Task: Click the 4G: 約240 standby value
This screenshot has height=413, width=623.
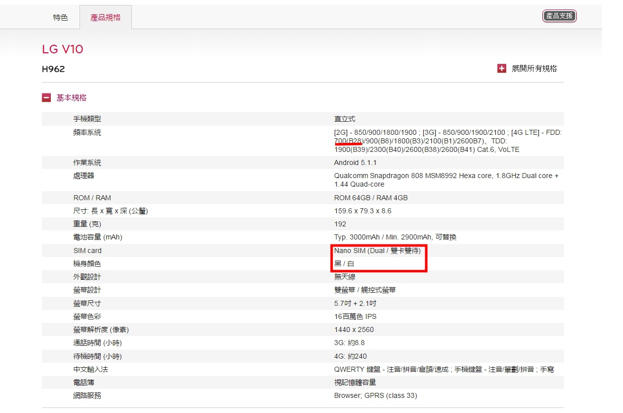Action: coord(350,356)
